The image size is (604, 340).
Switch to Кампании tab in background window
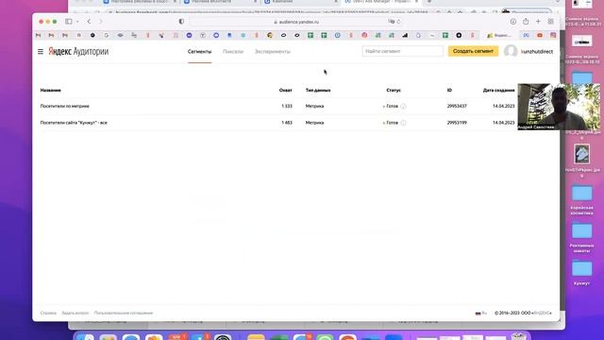[300, 2]
